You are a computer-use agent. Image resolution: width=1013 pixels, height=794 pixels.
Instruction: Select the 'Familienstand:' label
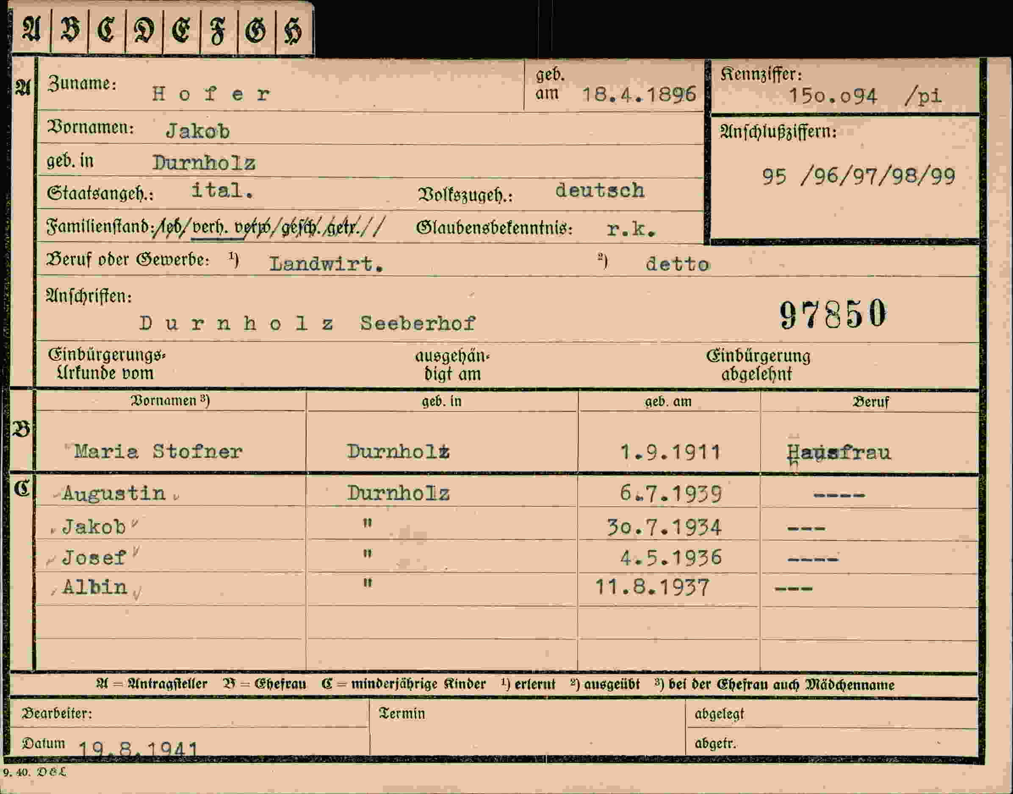click(100, 226)
